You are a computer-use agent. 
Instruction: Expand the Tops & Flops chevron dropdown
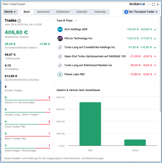click(76, 21)
